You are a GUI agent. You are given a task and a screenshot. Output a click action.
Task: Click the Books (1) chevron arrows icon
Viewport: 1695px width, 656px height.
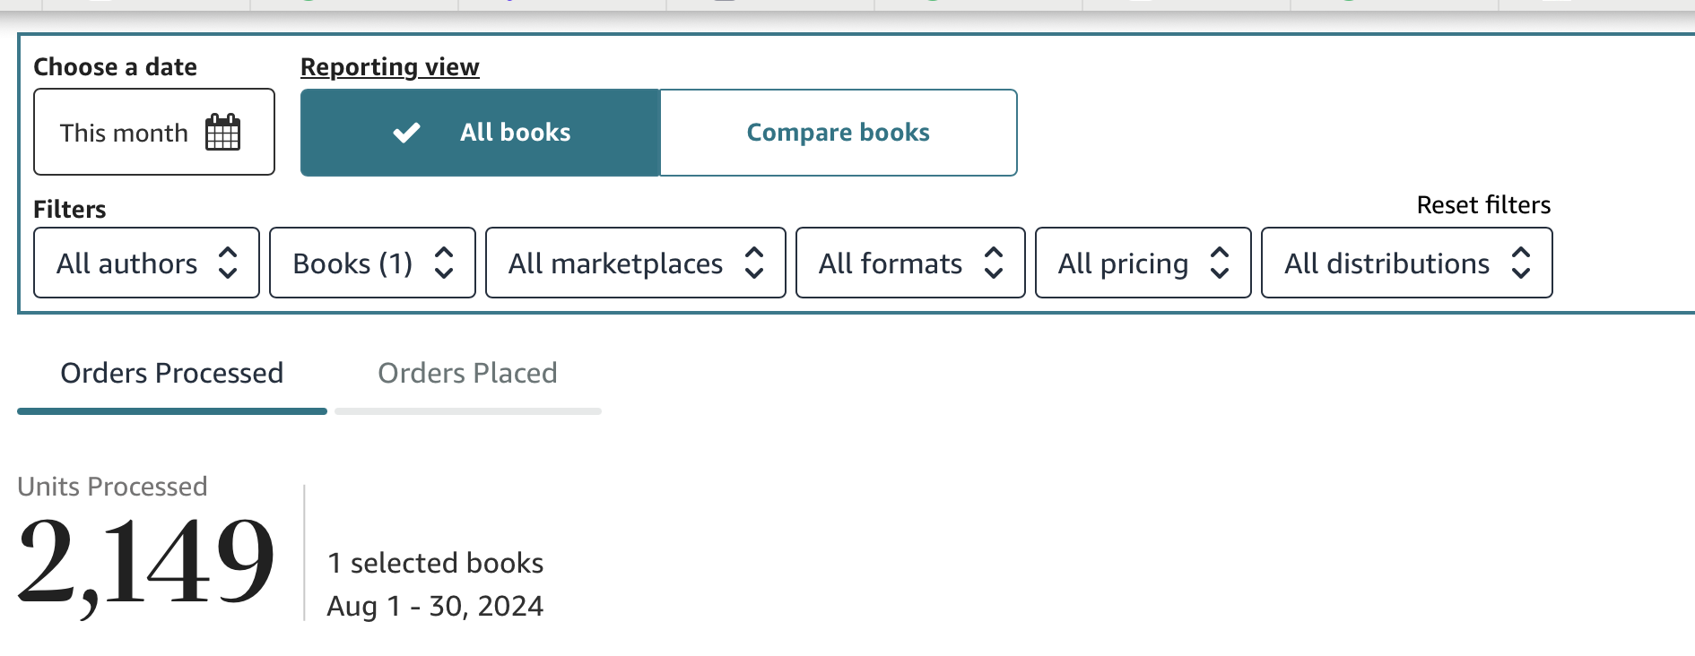(x=444, y=263)
